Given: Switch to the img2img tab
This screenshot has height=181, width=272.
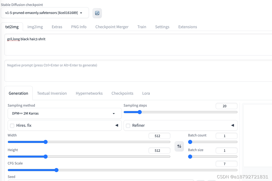Looking at the screenshot, I should (35, 27).
